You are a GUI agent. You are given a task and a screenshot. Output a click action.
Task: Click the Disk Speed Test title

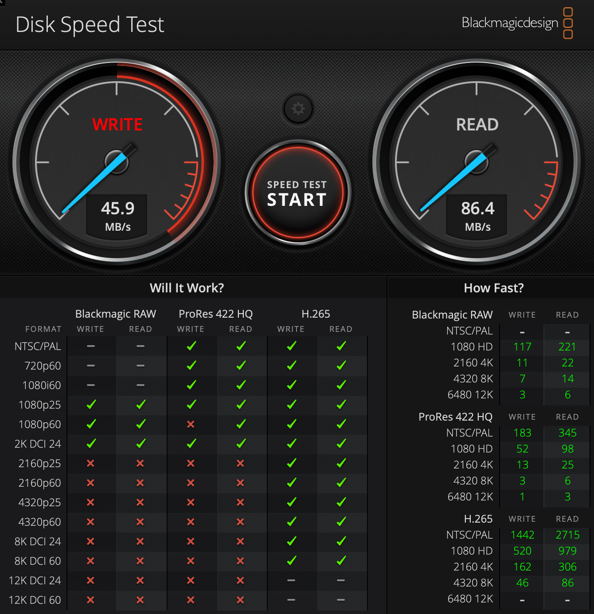click(x=90, y=24)
